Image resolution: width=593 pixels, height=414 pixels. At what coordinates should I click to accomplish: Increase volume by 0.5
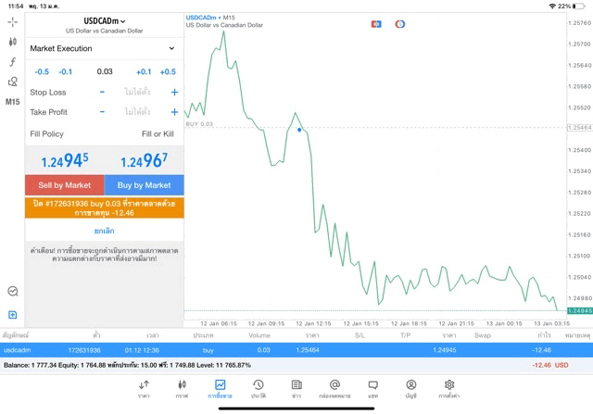coord(168,72)
